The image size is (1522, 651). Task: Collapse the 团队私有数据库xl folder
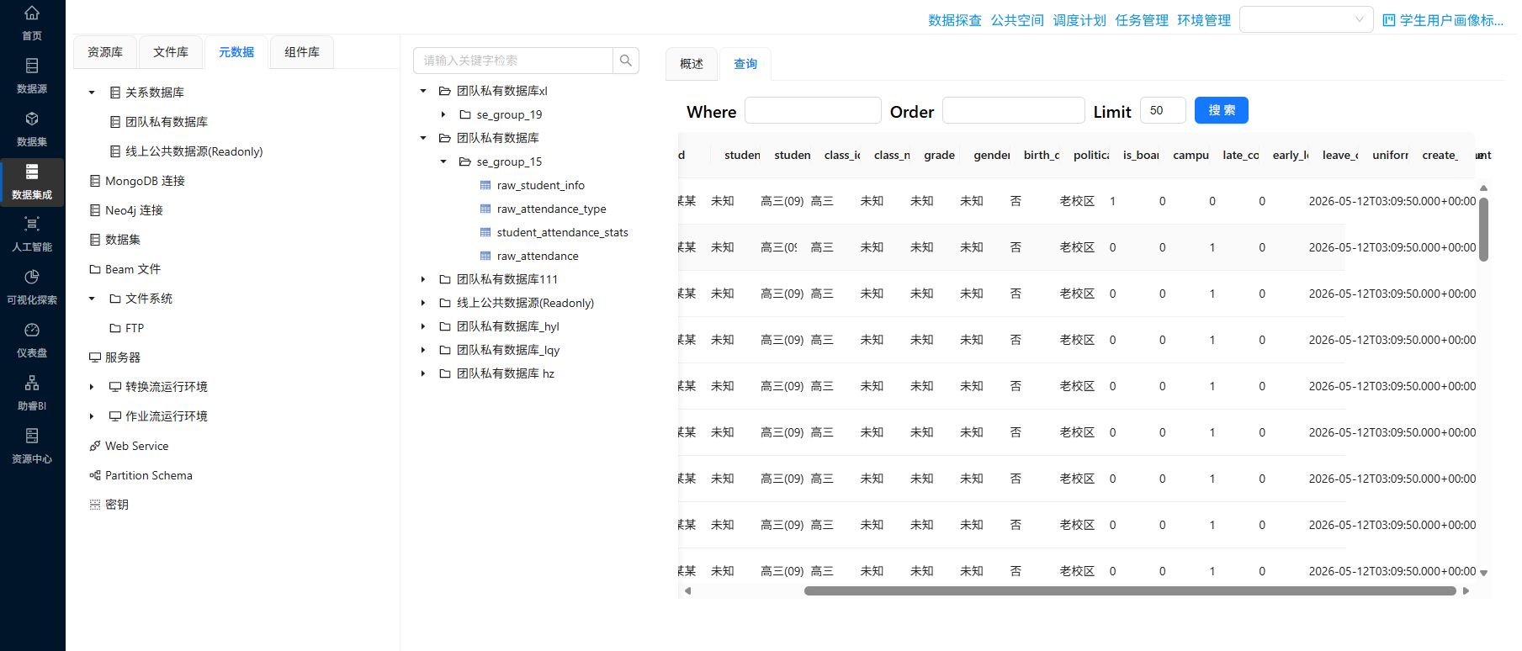(423, 91)
